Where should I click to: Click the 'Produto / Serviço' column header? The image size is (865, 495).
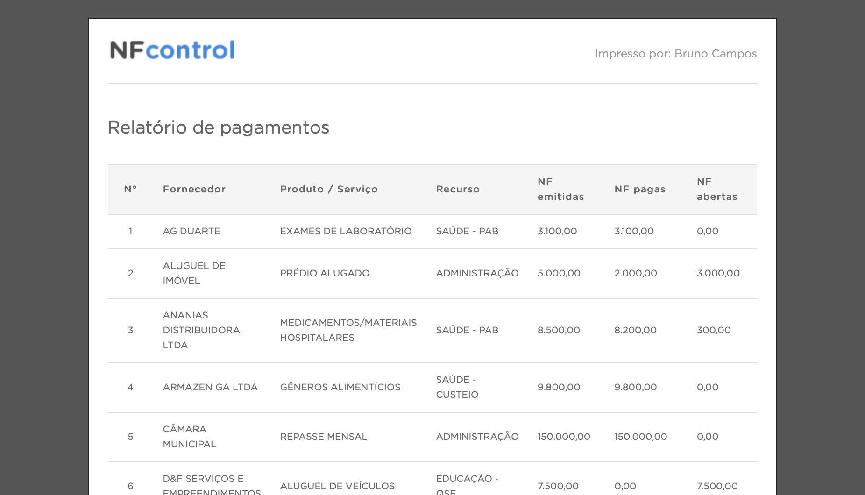pos(328,189)
